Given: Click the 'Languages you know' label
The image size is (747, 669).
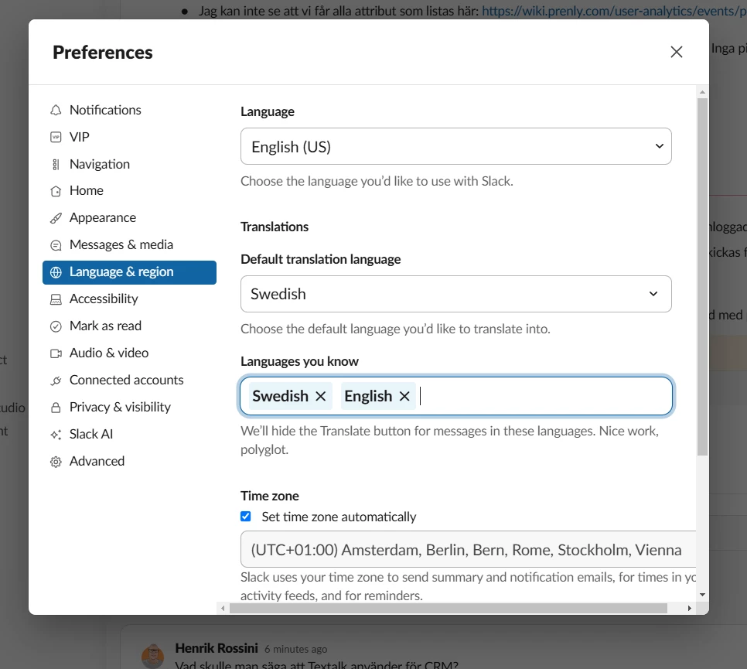Looking at the screenshot, I should click(x=299, y=361).
